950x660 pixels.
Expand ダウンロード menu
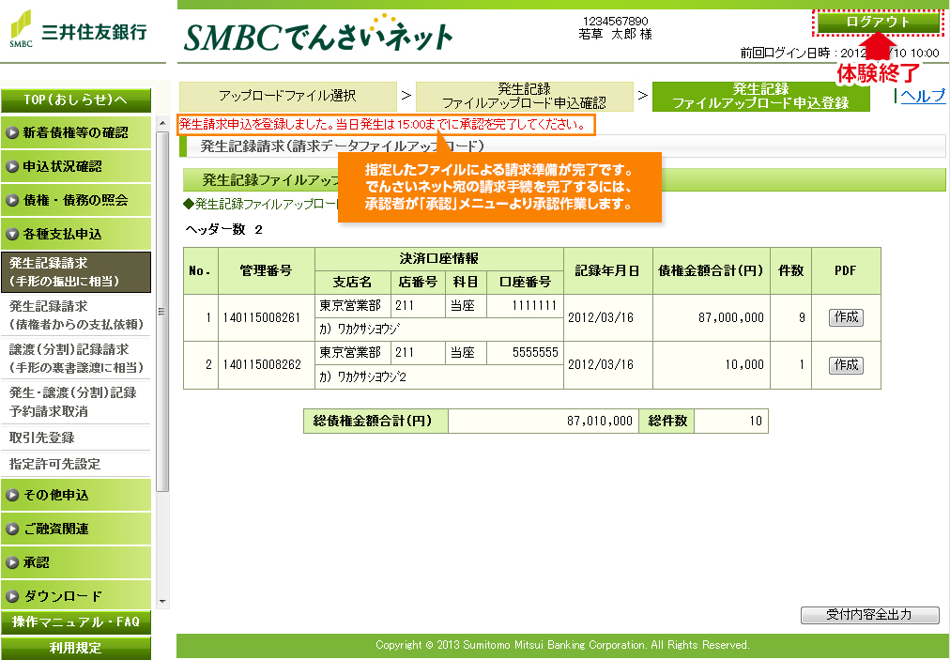pyautogui.click(x=76, y=596)
